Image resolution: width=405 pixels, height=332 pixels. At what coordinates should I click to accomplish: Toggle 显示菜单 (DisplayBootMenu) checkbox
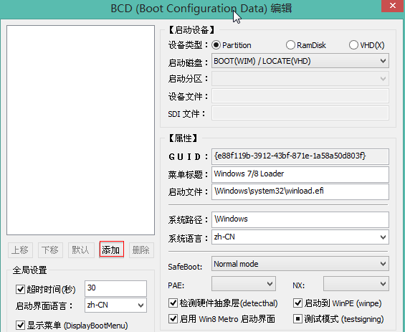click(20, 326)
